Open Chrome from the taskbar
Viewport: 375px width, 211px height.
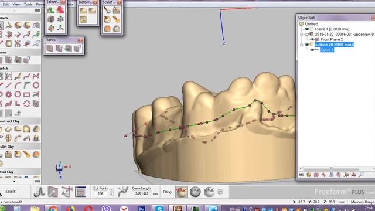coord(53,209)
